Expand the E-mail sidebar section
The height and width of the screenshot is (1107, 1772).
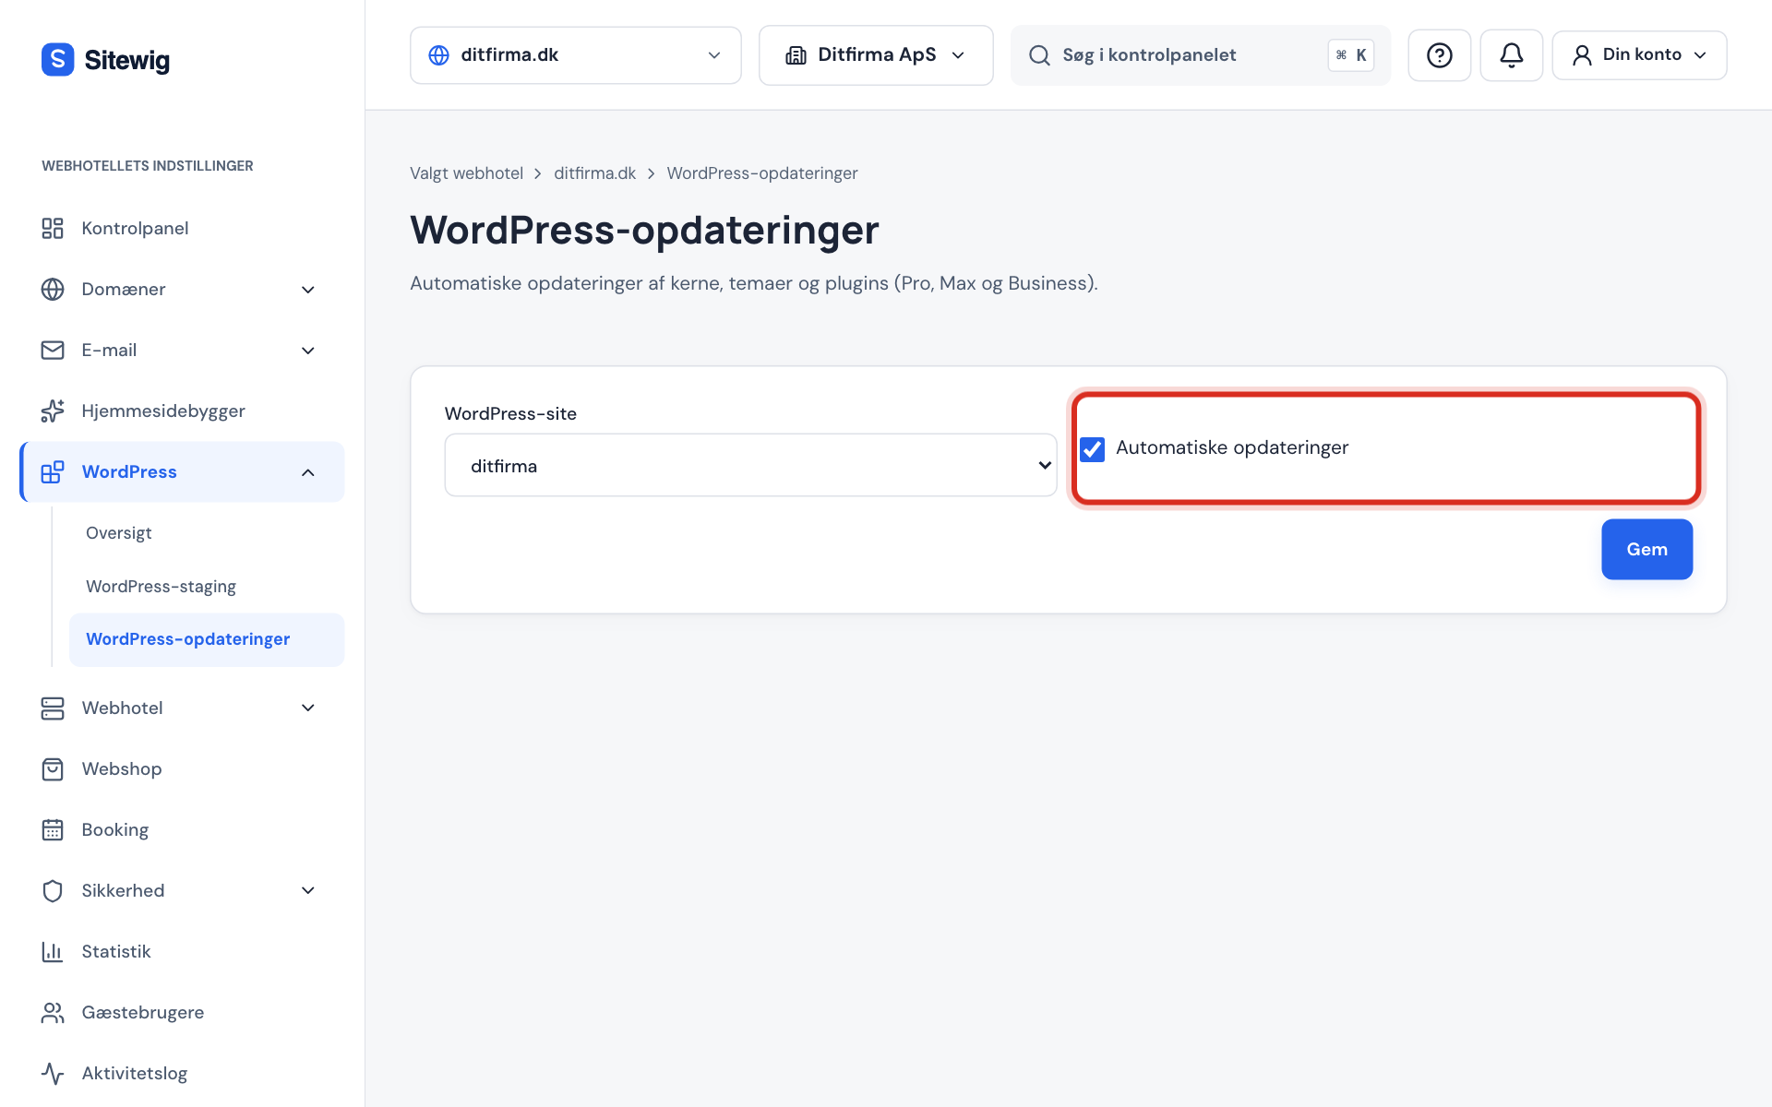(x=308, y=351)
